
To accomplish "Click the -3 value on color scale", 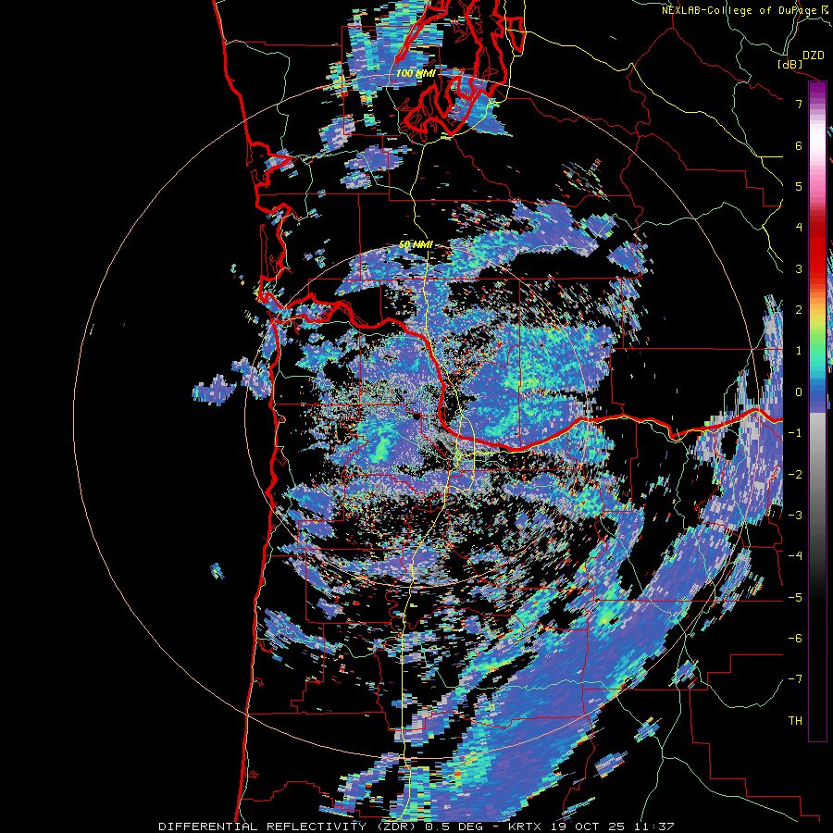I will [795, 516].
